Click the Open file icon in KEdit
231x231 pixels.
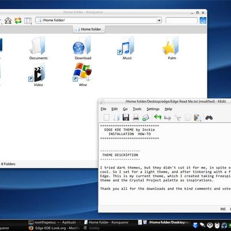pyautogui.click(x=116, y=117)
